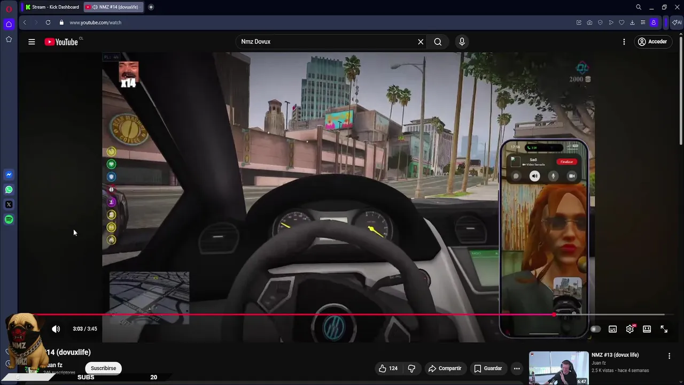Click the 3:03 / 3:45 time display
684x385 pixels.
[85, 329]
